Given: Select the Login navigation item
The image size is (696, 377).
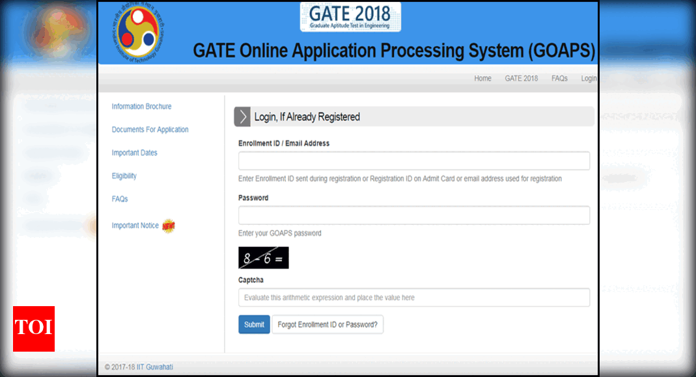Looking at the screenshot, I should [588, 78].
